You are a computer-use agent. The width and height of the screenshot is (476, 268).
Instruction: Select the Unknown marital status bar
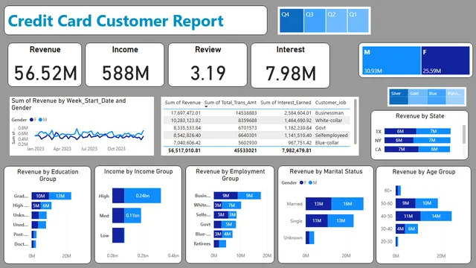[x=310, y=237]
